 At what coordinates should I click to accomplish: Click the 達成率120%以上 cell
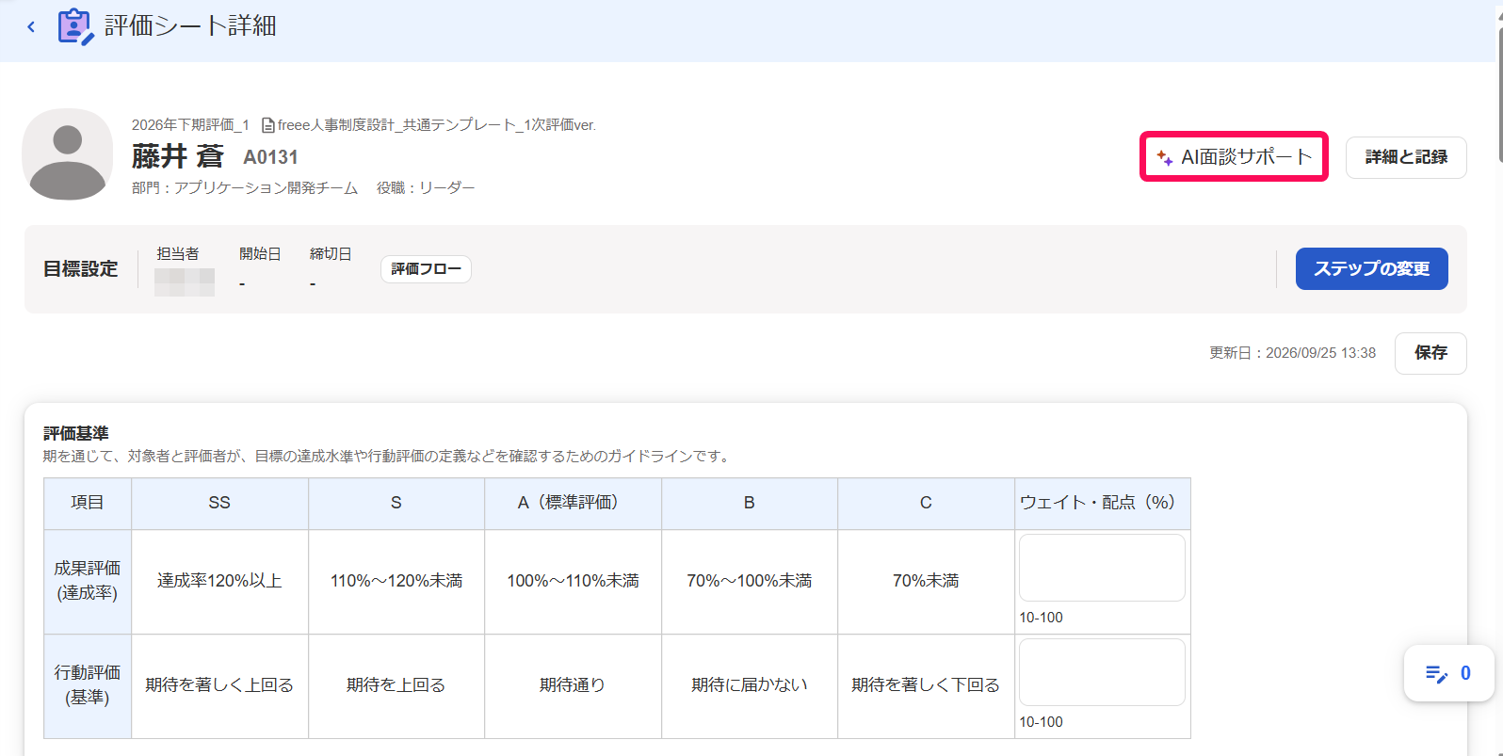click(219, 581)
